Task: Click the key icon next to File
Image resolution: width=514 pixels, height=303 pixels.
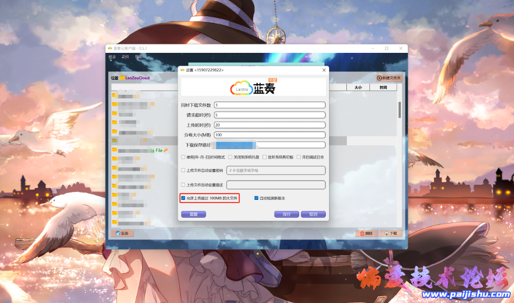Action: pyautogui.click(x=166, y=150)
